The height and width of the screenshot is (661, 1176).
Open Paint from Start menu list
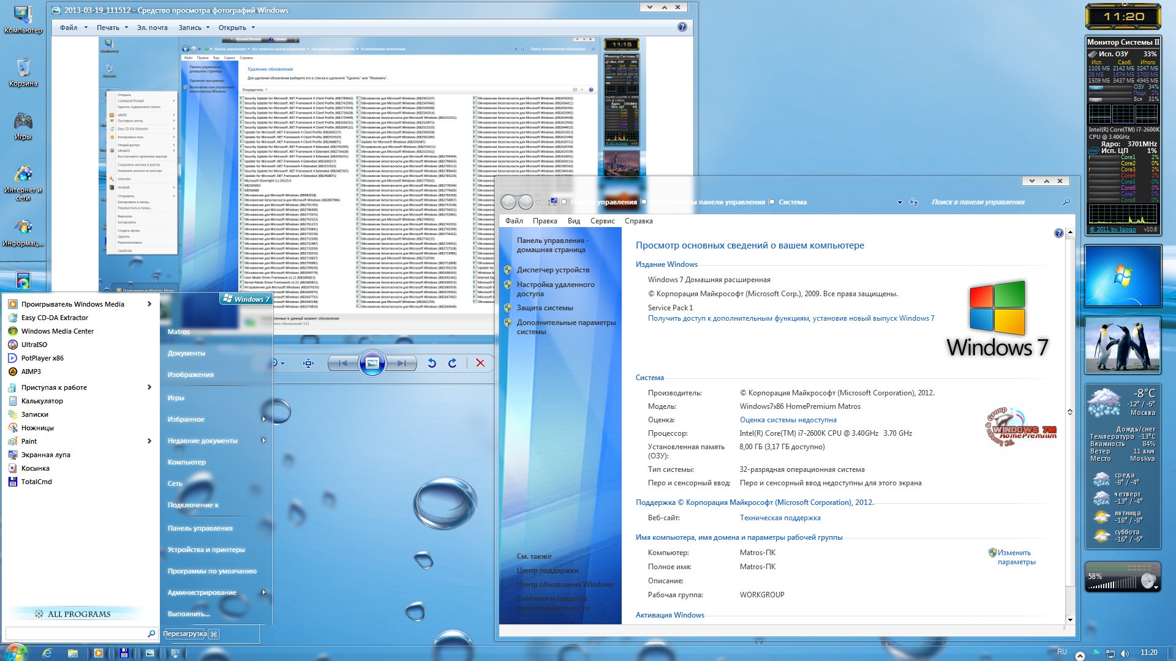[30, 441]
